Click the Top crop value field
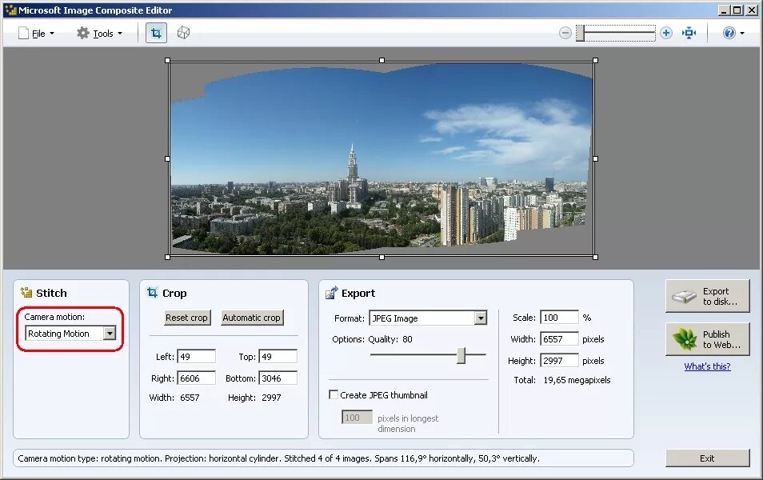The height and width of the screenshot is (480, 763). (278, 356)
